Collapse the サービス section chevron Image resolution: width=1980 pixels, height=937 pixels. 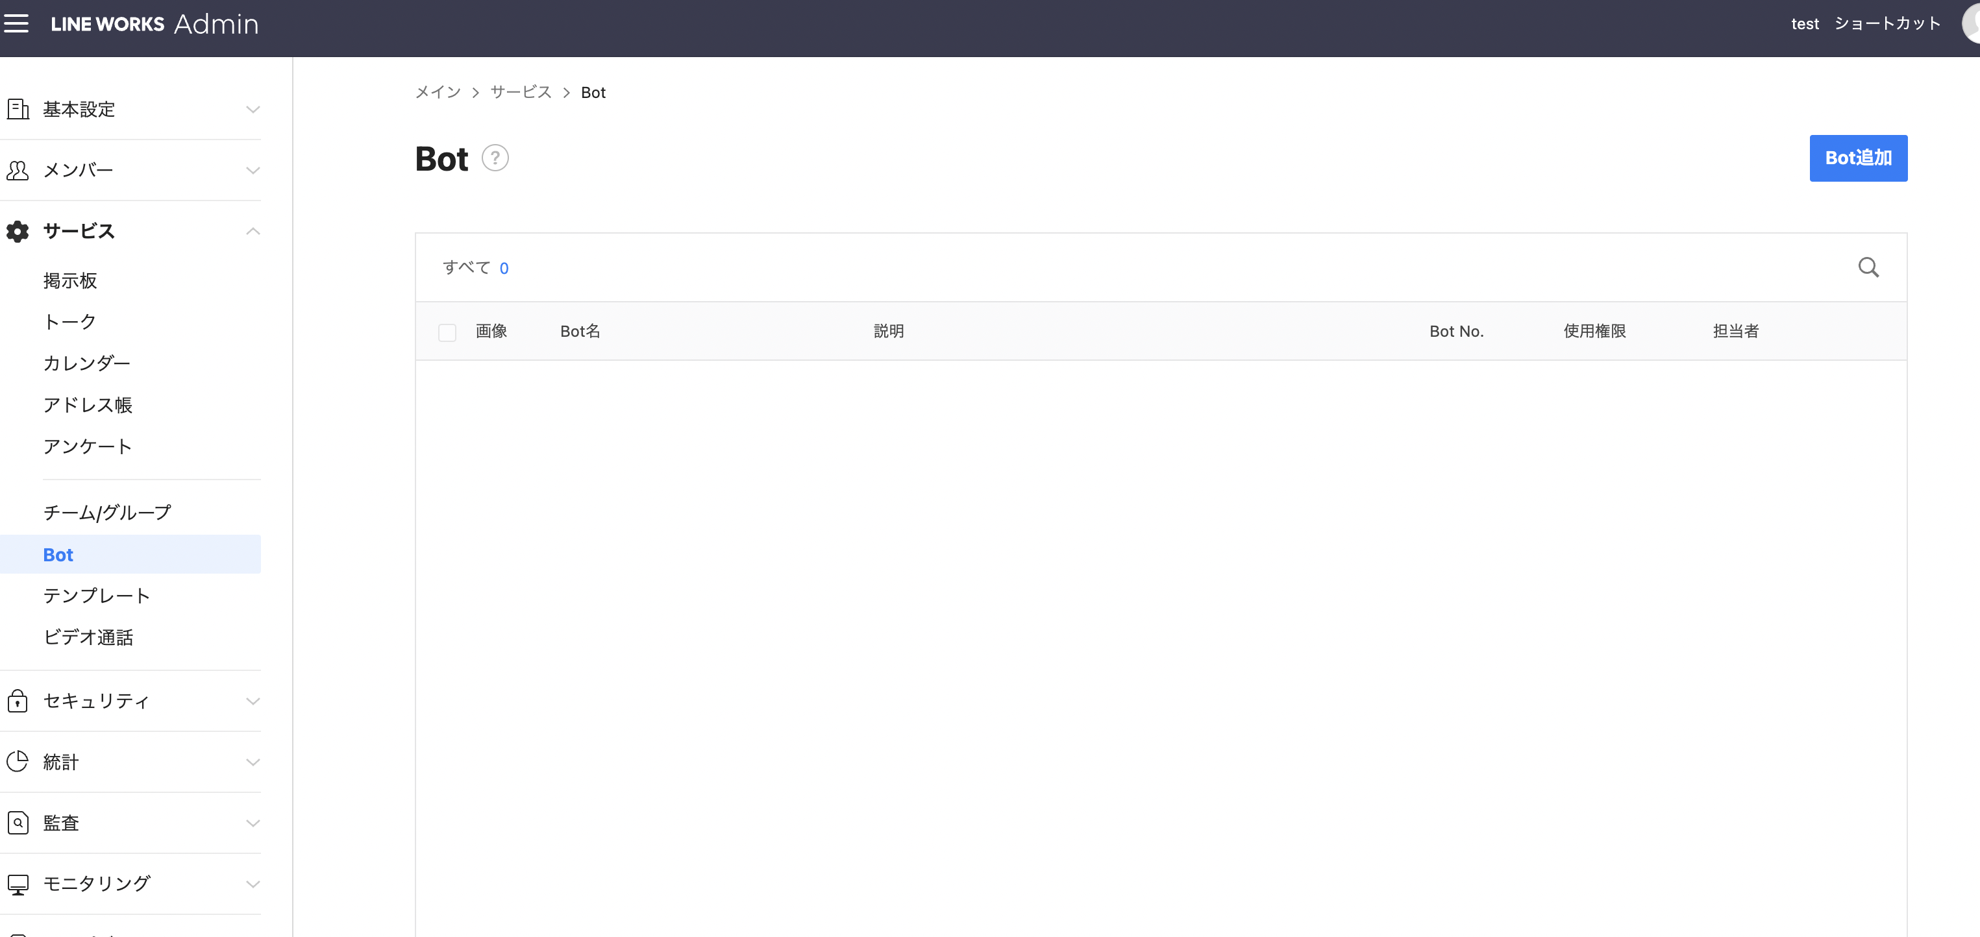tap(253, 231)
